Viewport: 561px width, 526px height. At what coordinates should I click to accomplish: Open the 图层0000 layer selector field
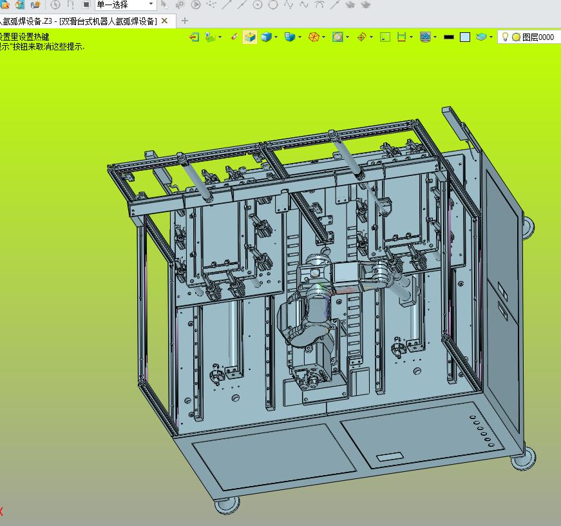click(529, 37)
